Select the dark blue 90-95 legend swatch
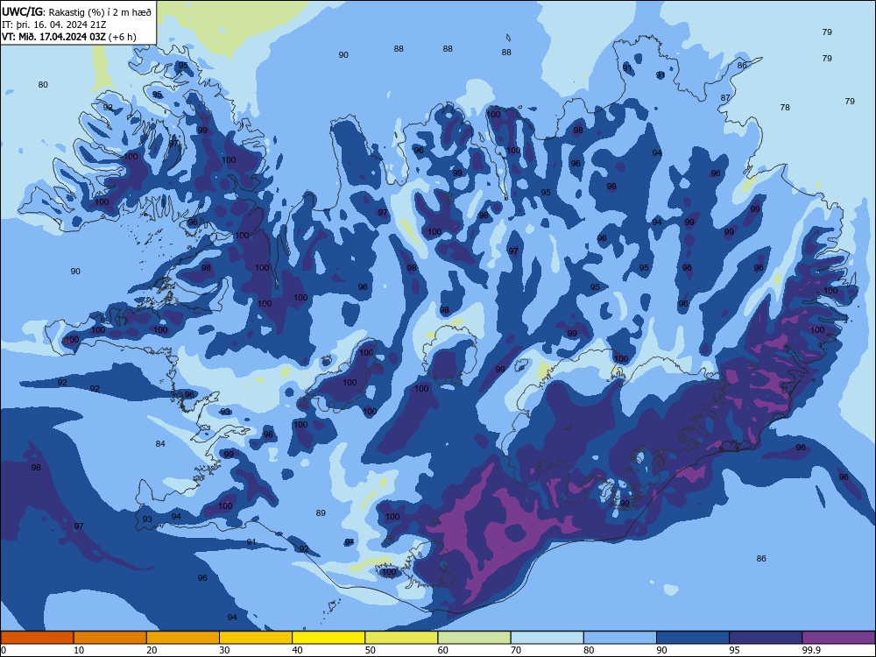 (x=693, y=638)
